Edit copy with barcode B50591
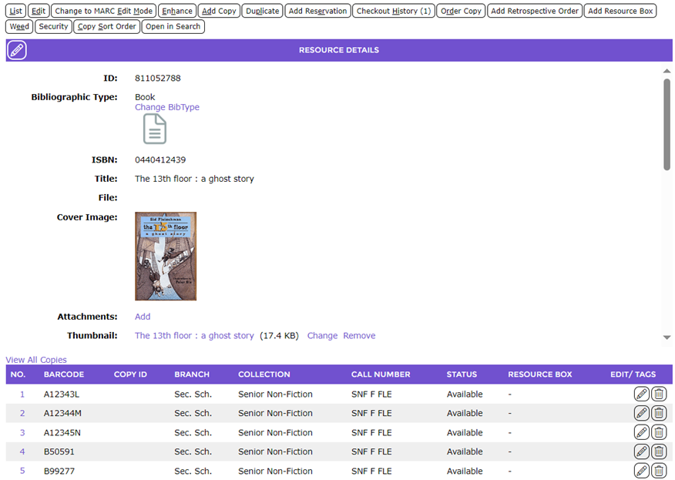 point(641,451)
